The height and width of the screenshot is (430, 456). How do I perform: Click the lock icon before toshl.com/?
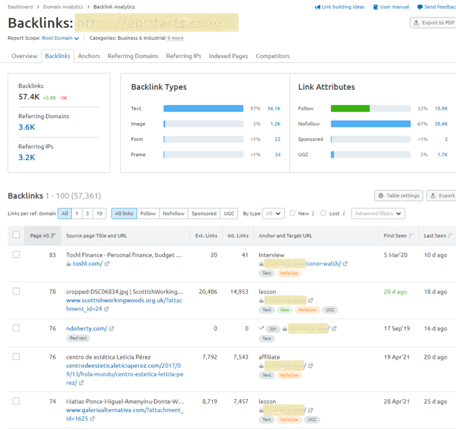click(x=69, y=264)
